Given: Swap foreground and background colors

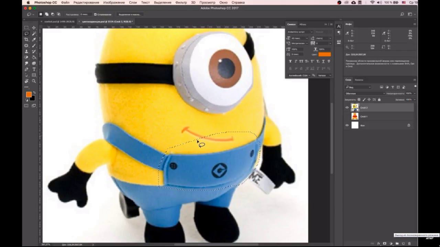Looking at the screenshot, I should (x=34, y=93).
